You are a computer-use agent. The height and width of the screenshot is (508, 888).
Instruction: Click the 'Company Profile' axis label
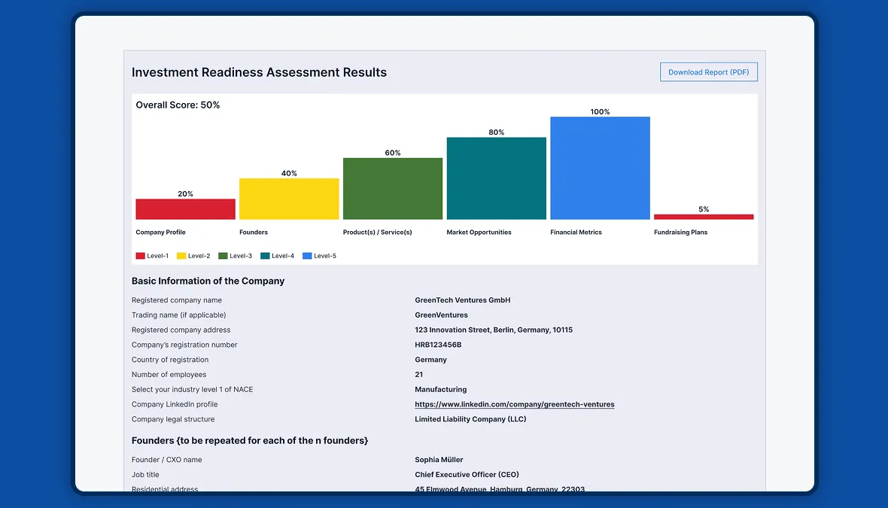(160, 233)
